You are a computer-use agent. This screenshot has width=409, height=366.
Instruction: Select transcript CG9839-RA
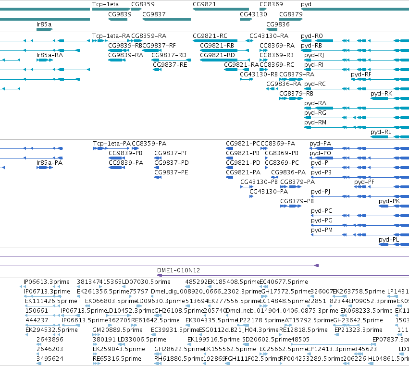click(126, 55)
